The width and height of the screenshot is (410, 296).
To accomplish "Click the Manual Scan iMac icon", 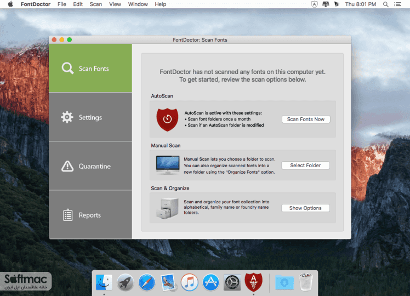I will [x=168, y=165].
